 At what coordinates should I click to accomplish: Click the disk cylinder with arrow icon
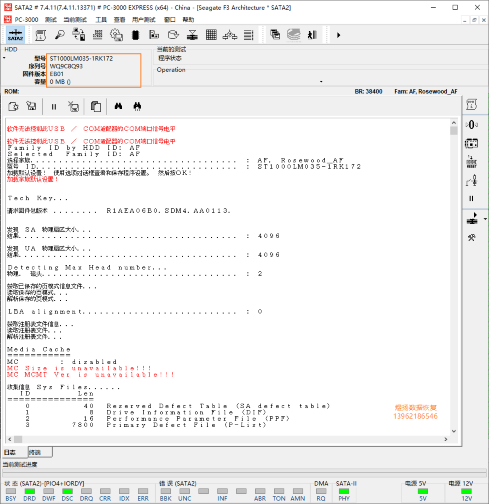coord(173,35)
